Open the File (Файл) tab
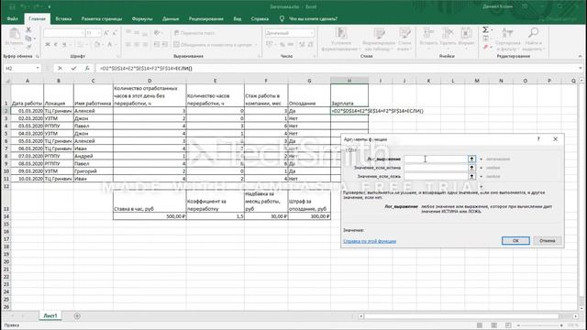Image resolution: width=587 pixels, height=330 pixels. tap(12, 18)
